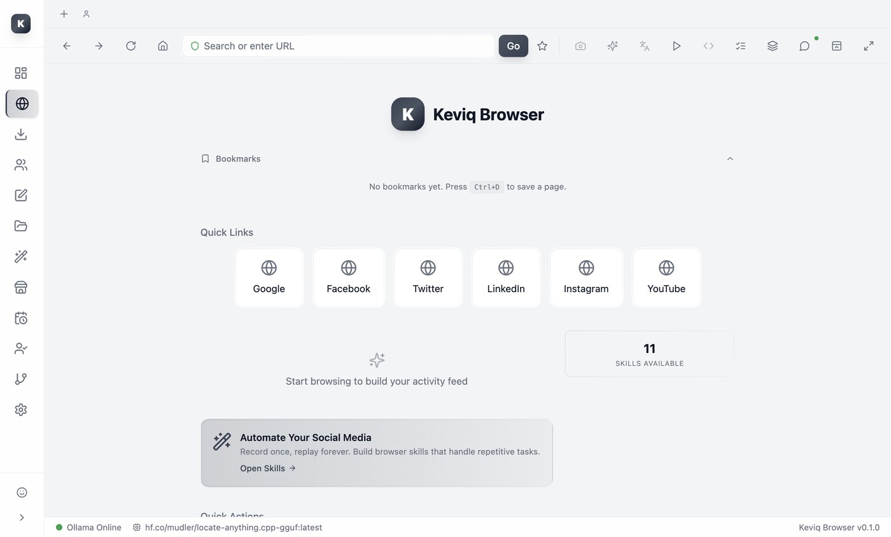
Task: Open the archive panel toolbar icon
Action: tap(837, 46)
